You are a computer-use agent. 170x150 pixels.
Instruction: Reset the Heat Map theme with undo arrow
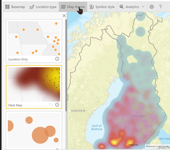[51, 105]
